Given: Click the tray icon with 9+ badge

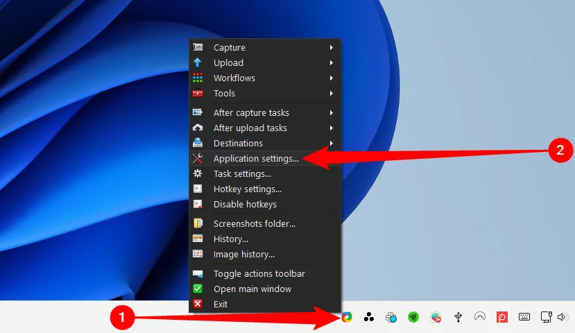Looking at the screenshot, I should (436, 317).
